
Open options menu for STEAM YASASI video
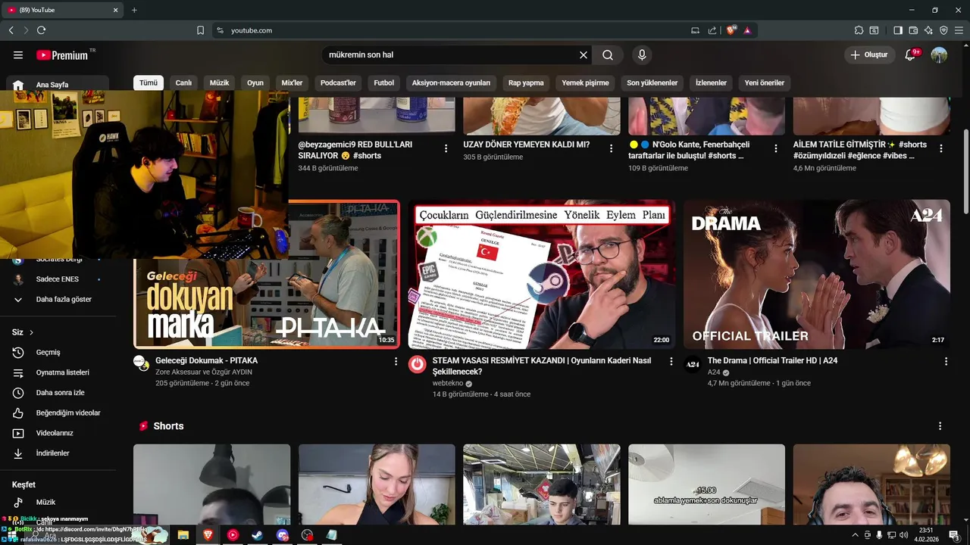tap(671, 362)
